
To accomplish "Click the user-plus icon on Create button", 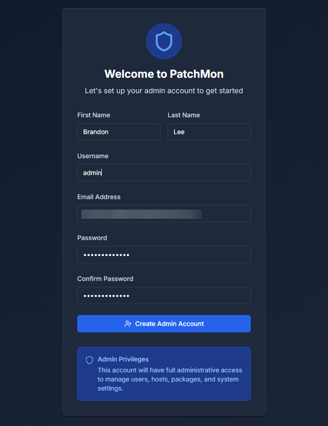I will pos(128,324).
